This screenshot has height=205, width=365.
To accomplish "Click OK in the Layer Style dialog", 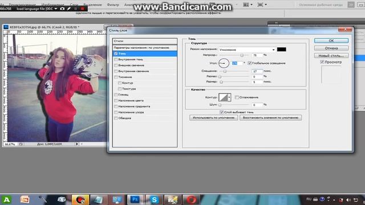I will point(331,40).
